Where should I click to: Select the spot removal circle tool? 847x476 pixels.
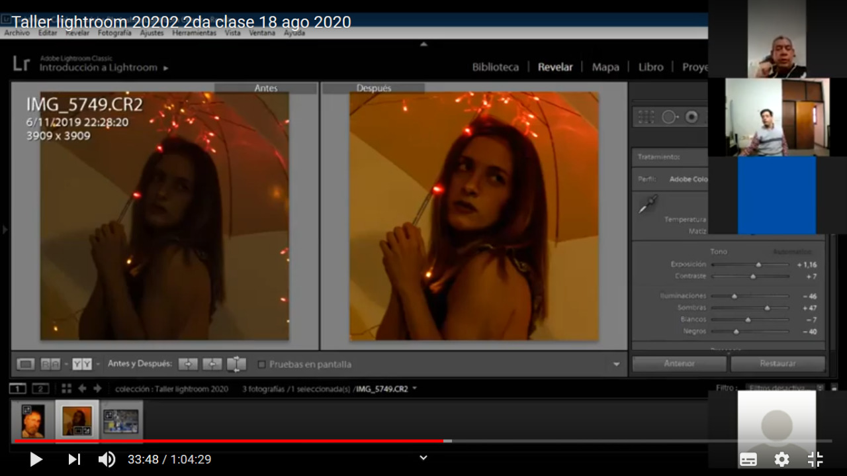tap(669, 117)
